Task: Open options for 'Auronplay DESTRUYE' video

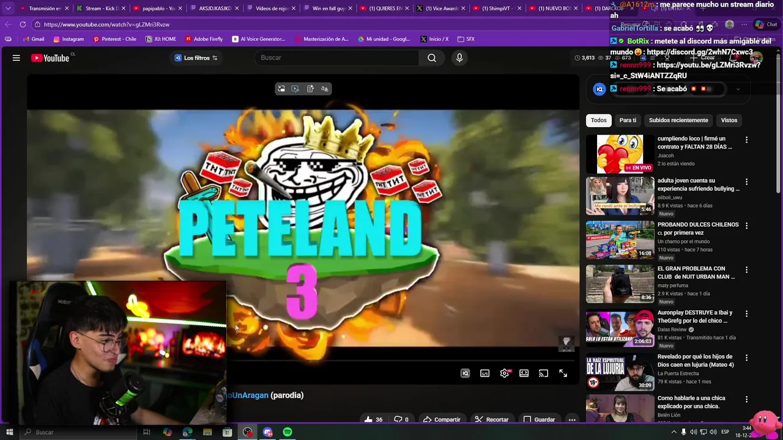Action: point(746,313)
